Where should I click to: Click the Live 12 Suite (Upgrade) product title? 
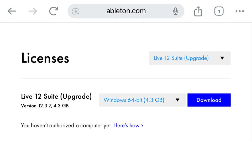[56, 97]
